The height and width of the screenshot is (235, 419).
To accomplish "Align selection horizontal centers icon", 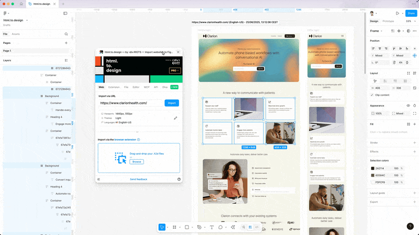I will click(380, 49).
